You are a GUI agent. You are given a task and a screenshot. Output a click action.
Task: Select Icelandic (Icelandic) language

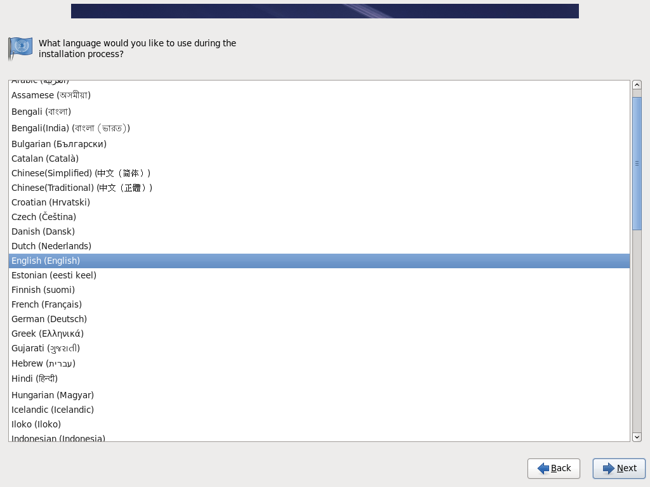pos(319,410)
